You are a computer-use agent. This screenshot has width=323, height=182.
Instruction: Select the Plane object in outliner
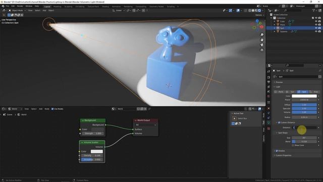click(x=283, y=25)
